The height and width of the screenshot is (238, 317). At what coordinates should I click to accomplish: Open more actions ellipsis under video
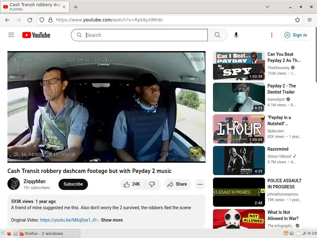click(x=200, y=184)
